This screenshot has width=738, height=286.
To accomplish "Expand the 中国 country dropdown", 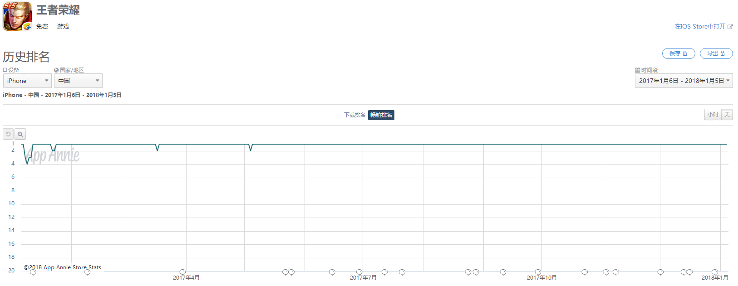I will pos(78,81).
